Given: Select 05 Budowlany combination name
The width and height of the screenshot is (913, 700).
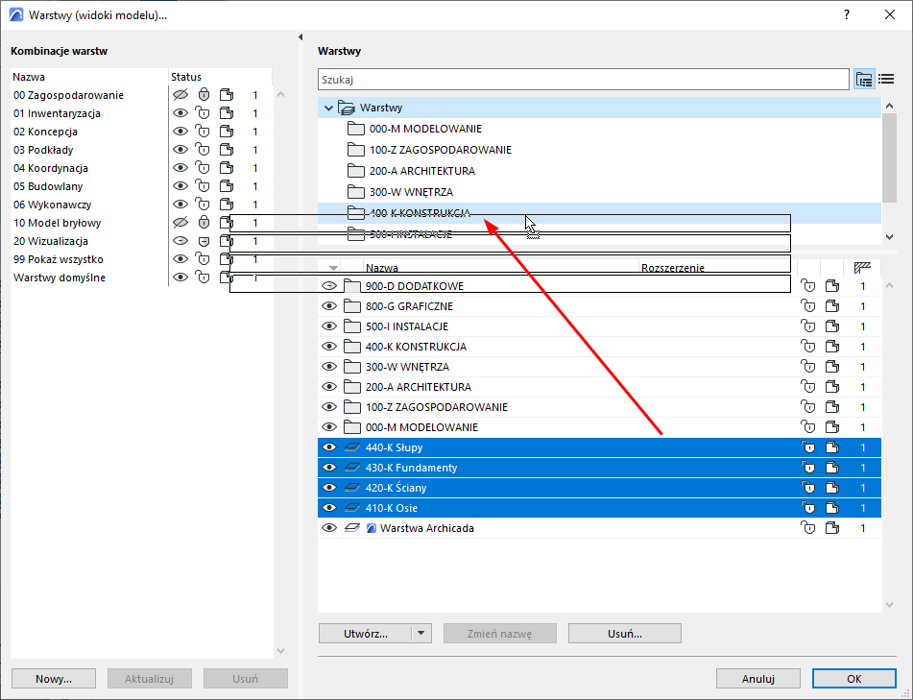Looking at the screenshot, I should [48, 186].
